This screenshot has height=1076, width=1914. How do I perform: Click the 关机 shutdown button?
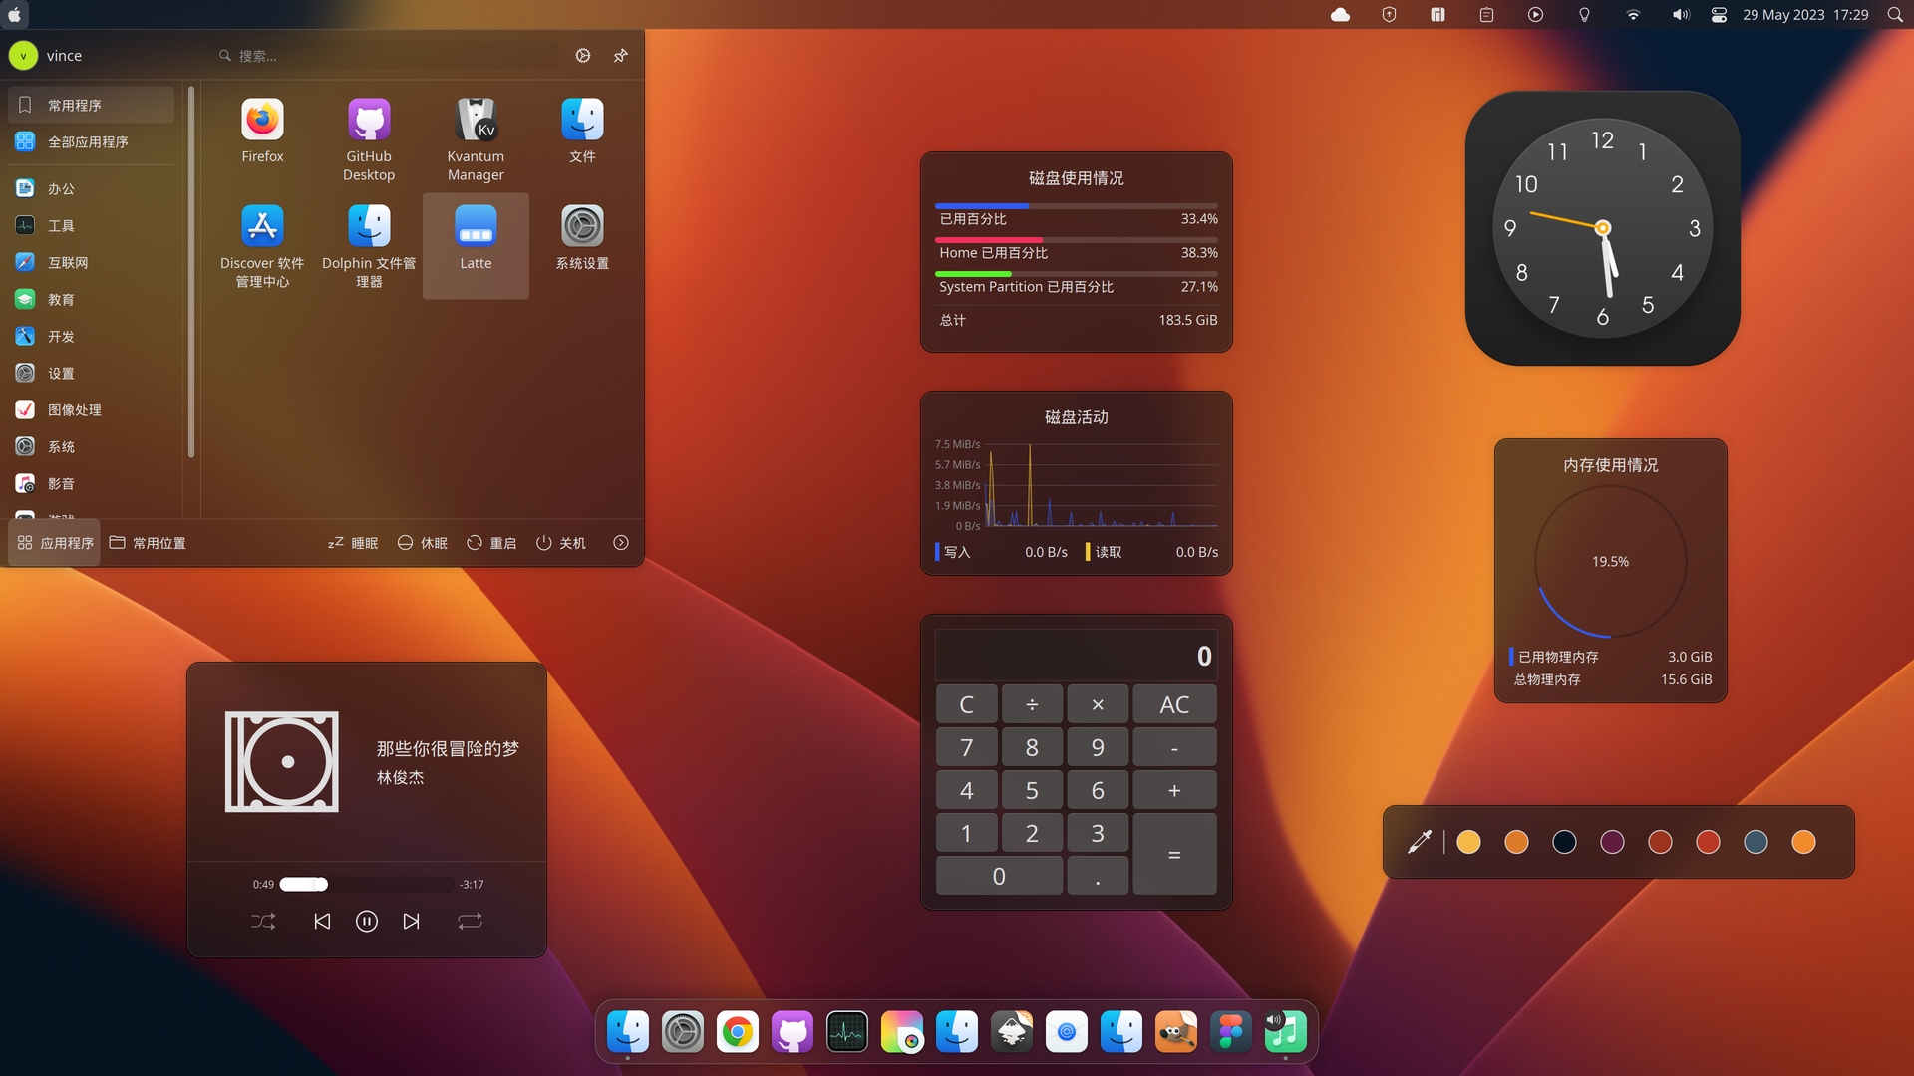tap(561, 543)
